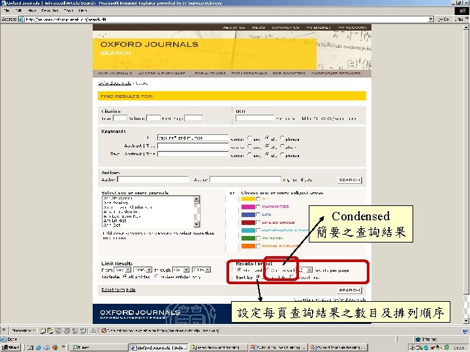This screenshot has width=470, height=352.
Task: Click the bottom SEARCH button
Action: pos(349,290)
